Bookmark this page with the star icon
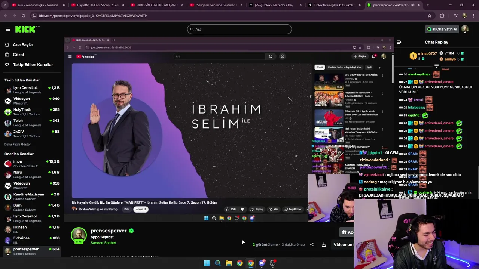Viewport: 479px width, 269px height. [430, 16]
